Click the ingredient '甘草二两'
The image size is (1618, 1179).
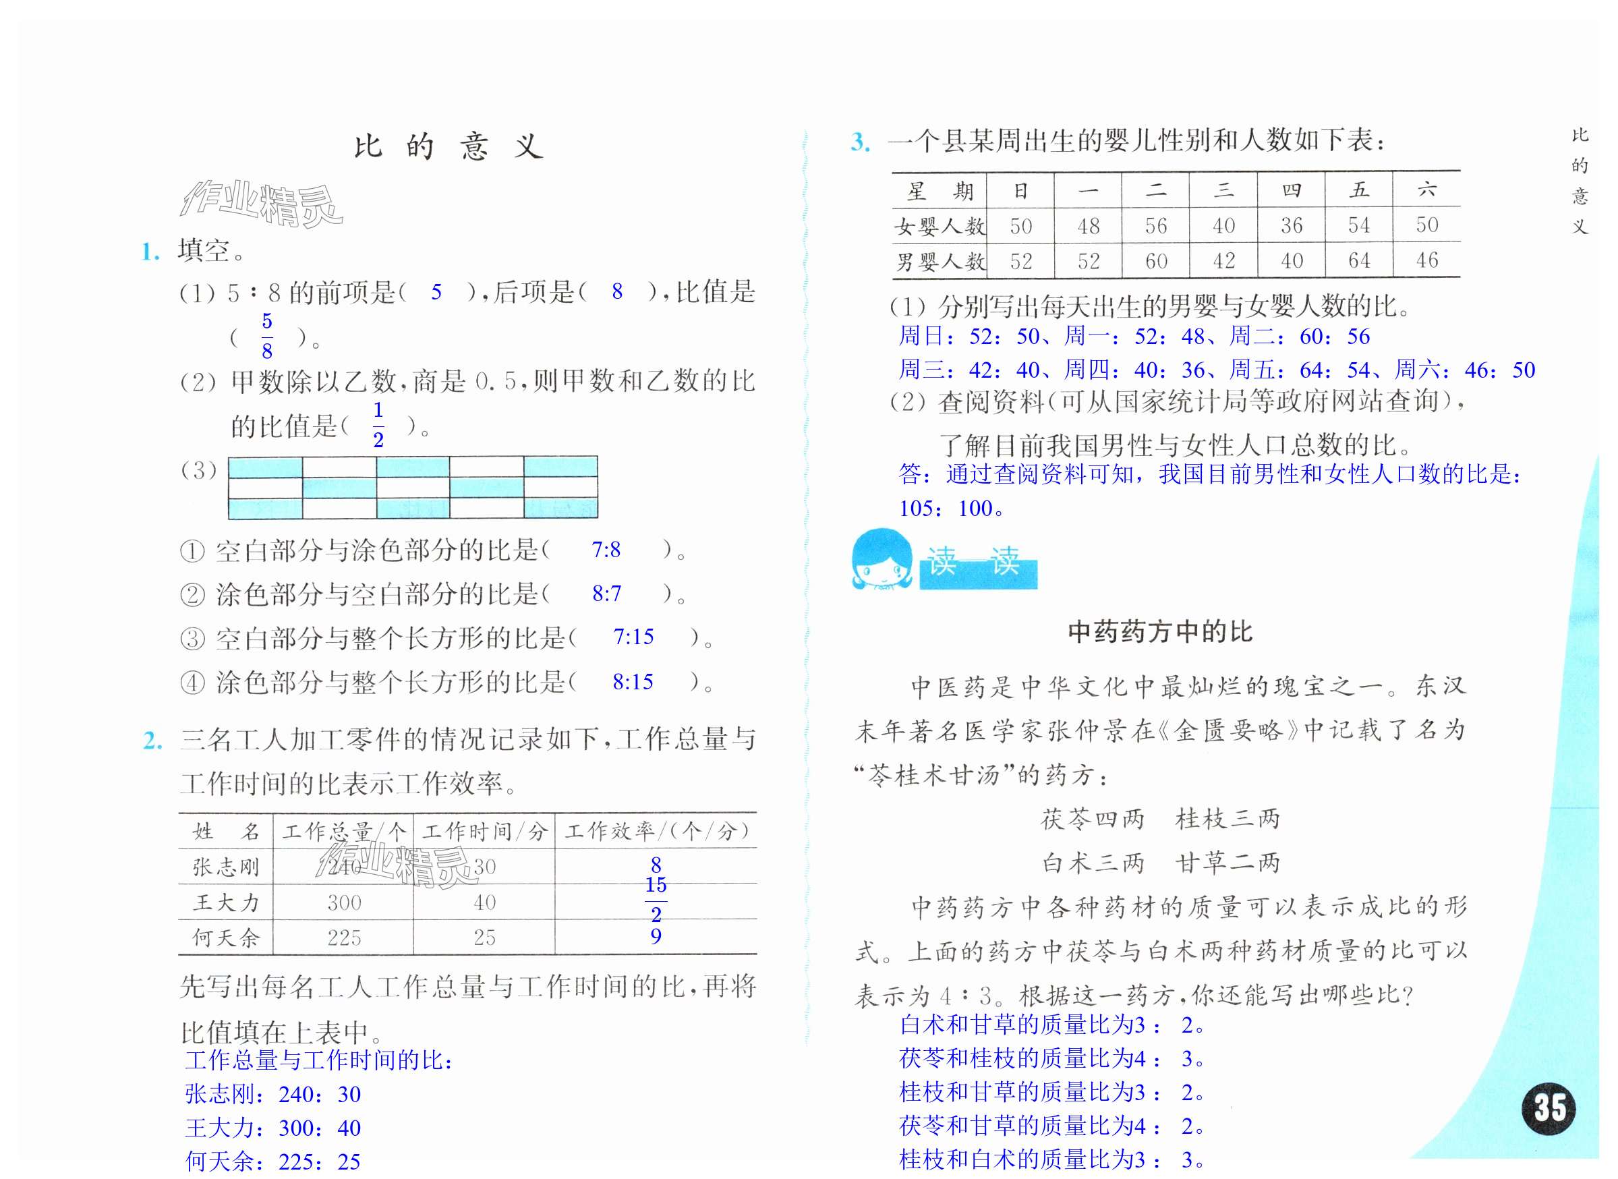click(1227, 863)
